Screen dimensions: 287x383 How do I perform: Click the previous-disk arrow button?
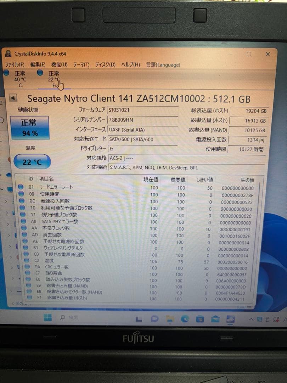point(13,98)
